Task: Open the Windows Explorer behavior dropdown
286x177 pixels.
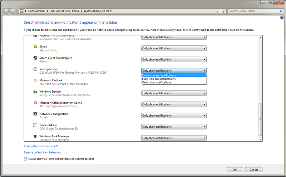Action: (x=174, y=93)
